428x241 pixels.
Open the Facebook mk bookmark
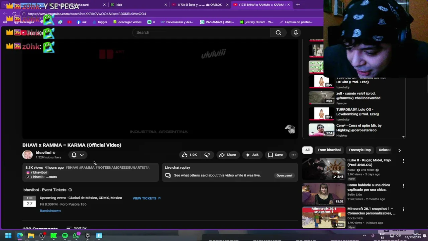pos(81,22)
